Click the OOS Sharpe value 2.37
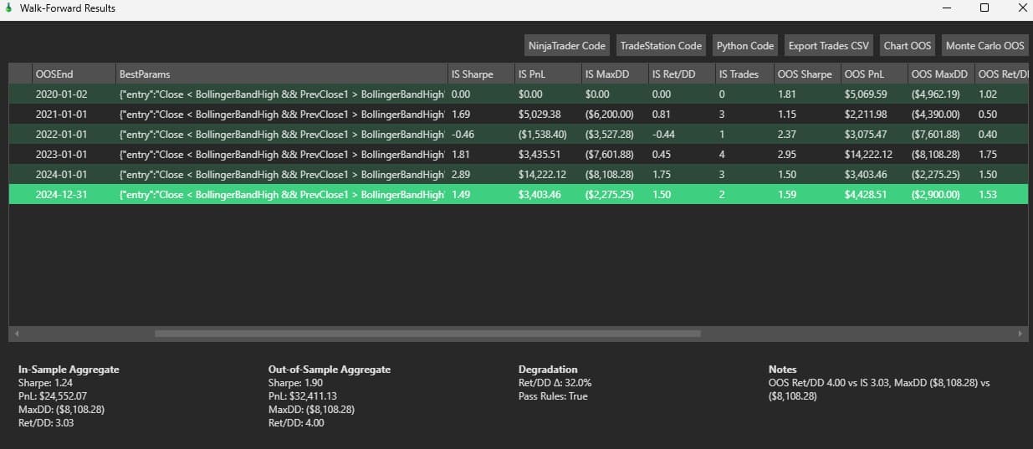The height and width of the screenshot is (449, 1033). pos(786,135)
